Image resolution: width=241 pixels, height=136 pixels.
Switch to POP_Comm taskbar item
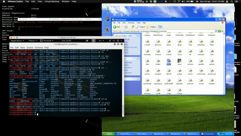pos(141,134)
